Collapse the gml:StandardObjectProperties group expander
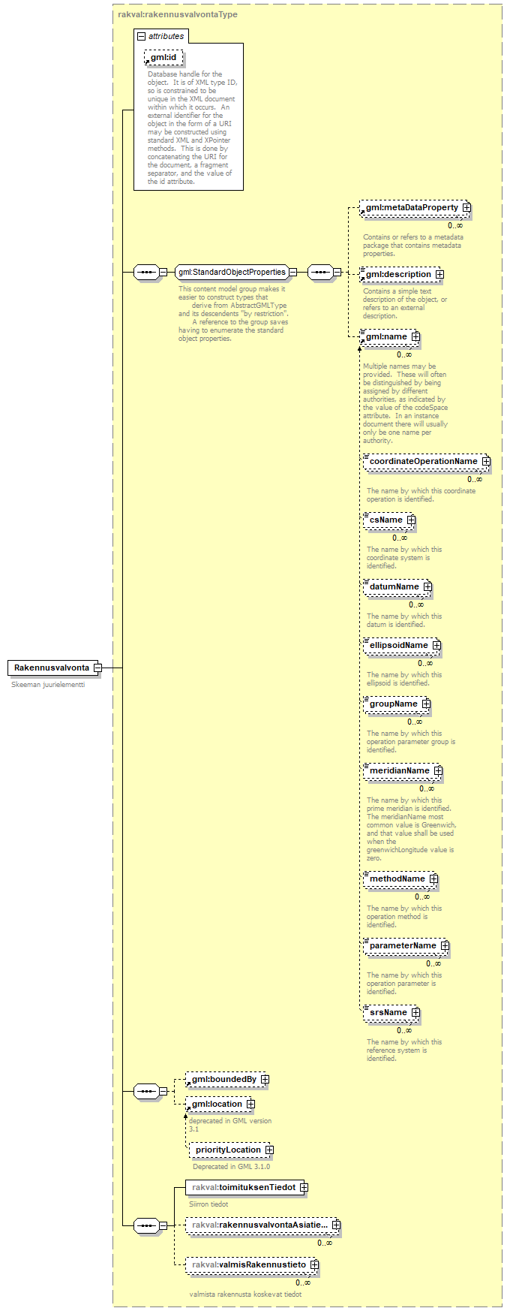 click(x=292, y=272)
